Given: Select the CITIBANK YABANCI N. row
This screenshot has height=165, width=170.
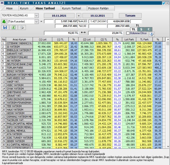Looking at the screenshot, I should click(x=83, y=43).
